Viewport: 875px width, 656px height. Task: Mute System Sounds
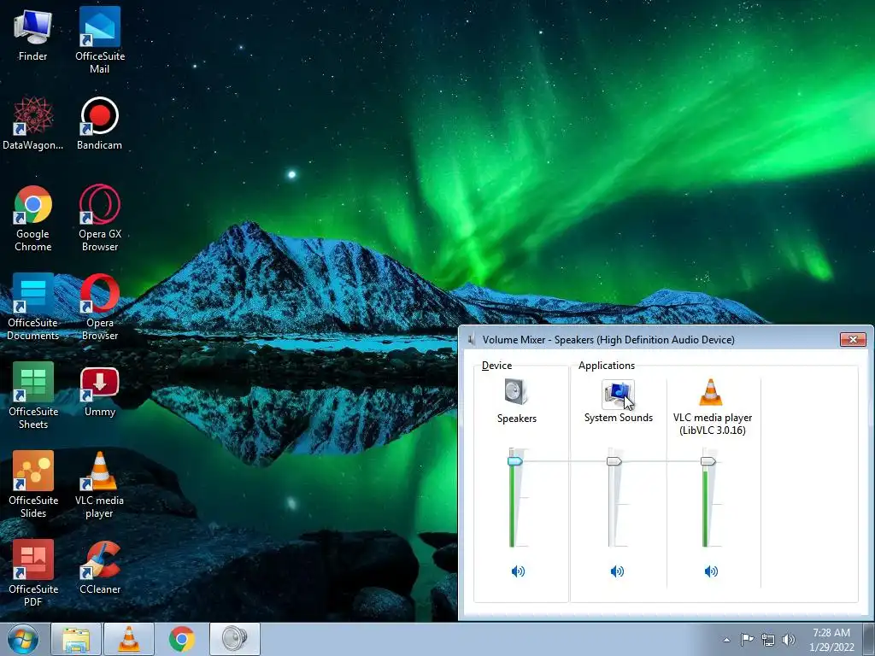617,571
